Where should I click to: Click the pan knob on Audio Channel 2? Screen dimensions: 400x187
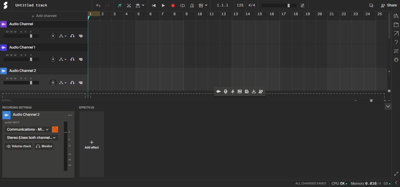tap(53, 83)
